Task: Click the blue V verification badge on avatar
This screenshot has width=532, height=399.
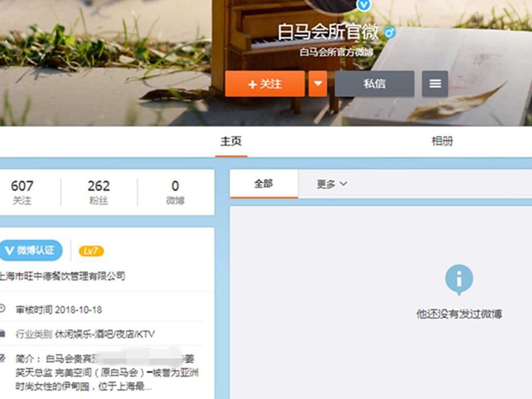Action: (x=364, y=5)
